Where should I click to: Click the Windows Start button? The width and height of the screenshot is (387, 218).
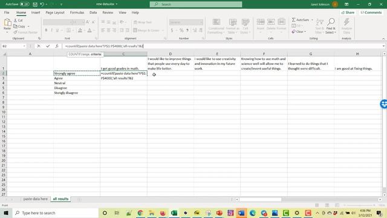pyautogui.click(x=6, y=213)
